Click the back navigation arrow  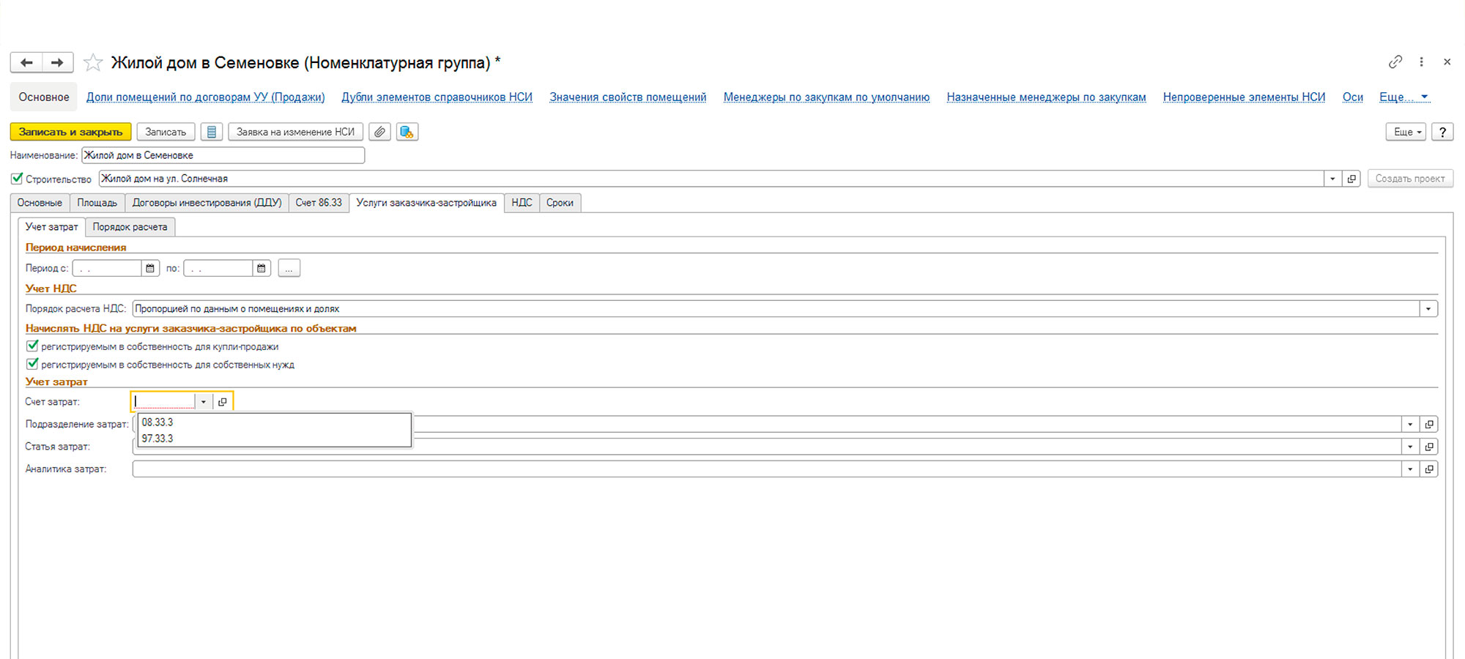coord(26,63)
